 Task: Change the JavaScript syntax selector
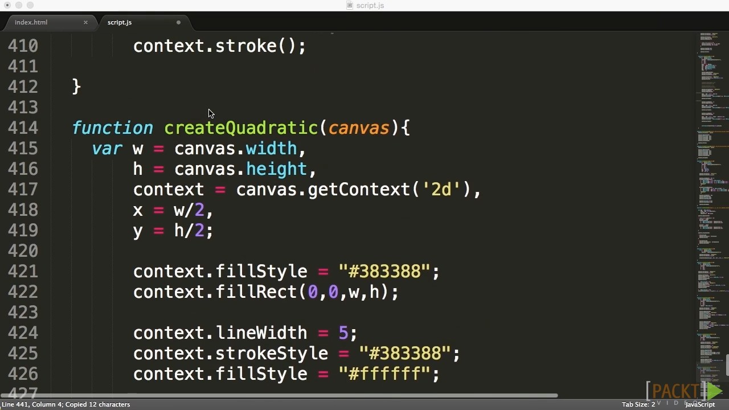tap(699, 404)
